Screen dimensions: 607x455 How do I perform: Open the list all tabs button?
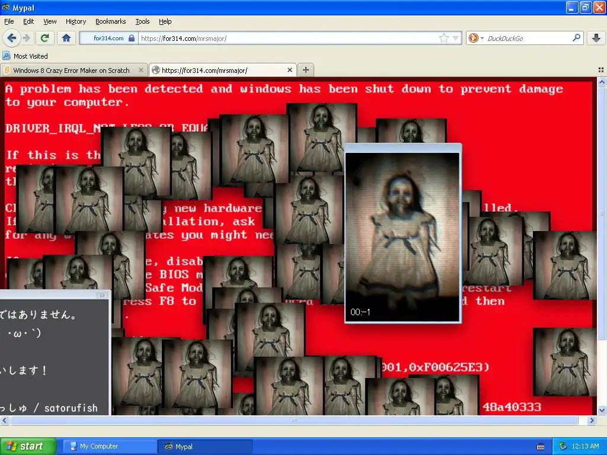(601, 70)
